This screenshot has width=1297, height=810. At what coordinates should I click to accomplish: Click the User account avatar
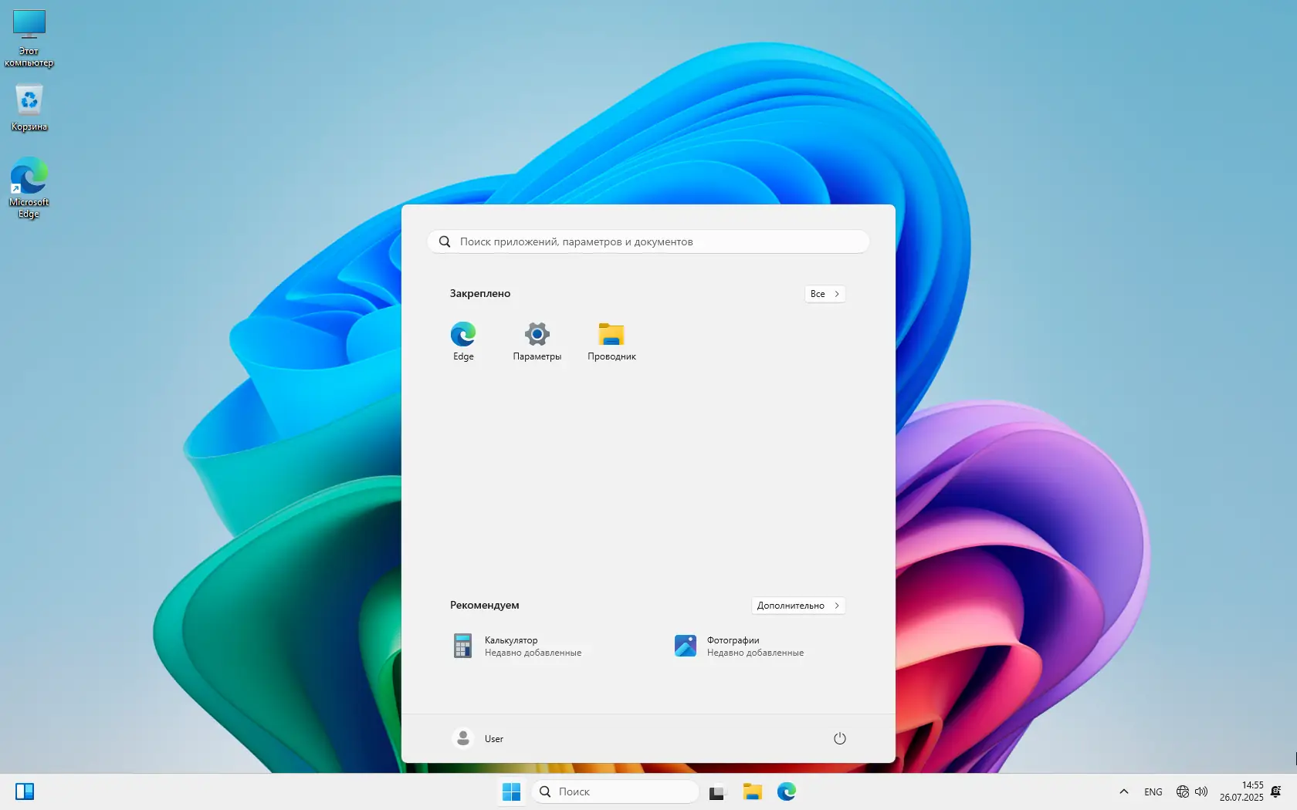pyautogui.click(x=463, y=738)
